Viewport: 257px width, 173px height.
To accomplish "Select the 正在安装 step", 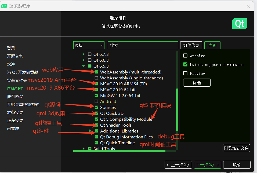I will [15, 121].
